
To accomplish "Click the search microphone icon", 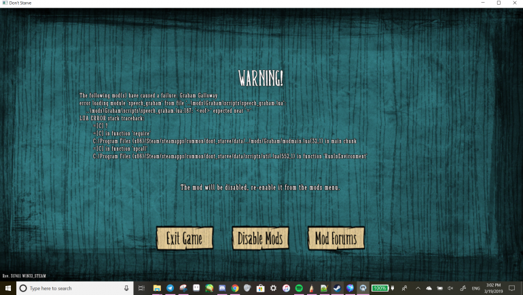I will coord(126,288).
